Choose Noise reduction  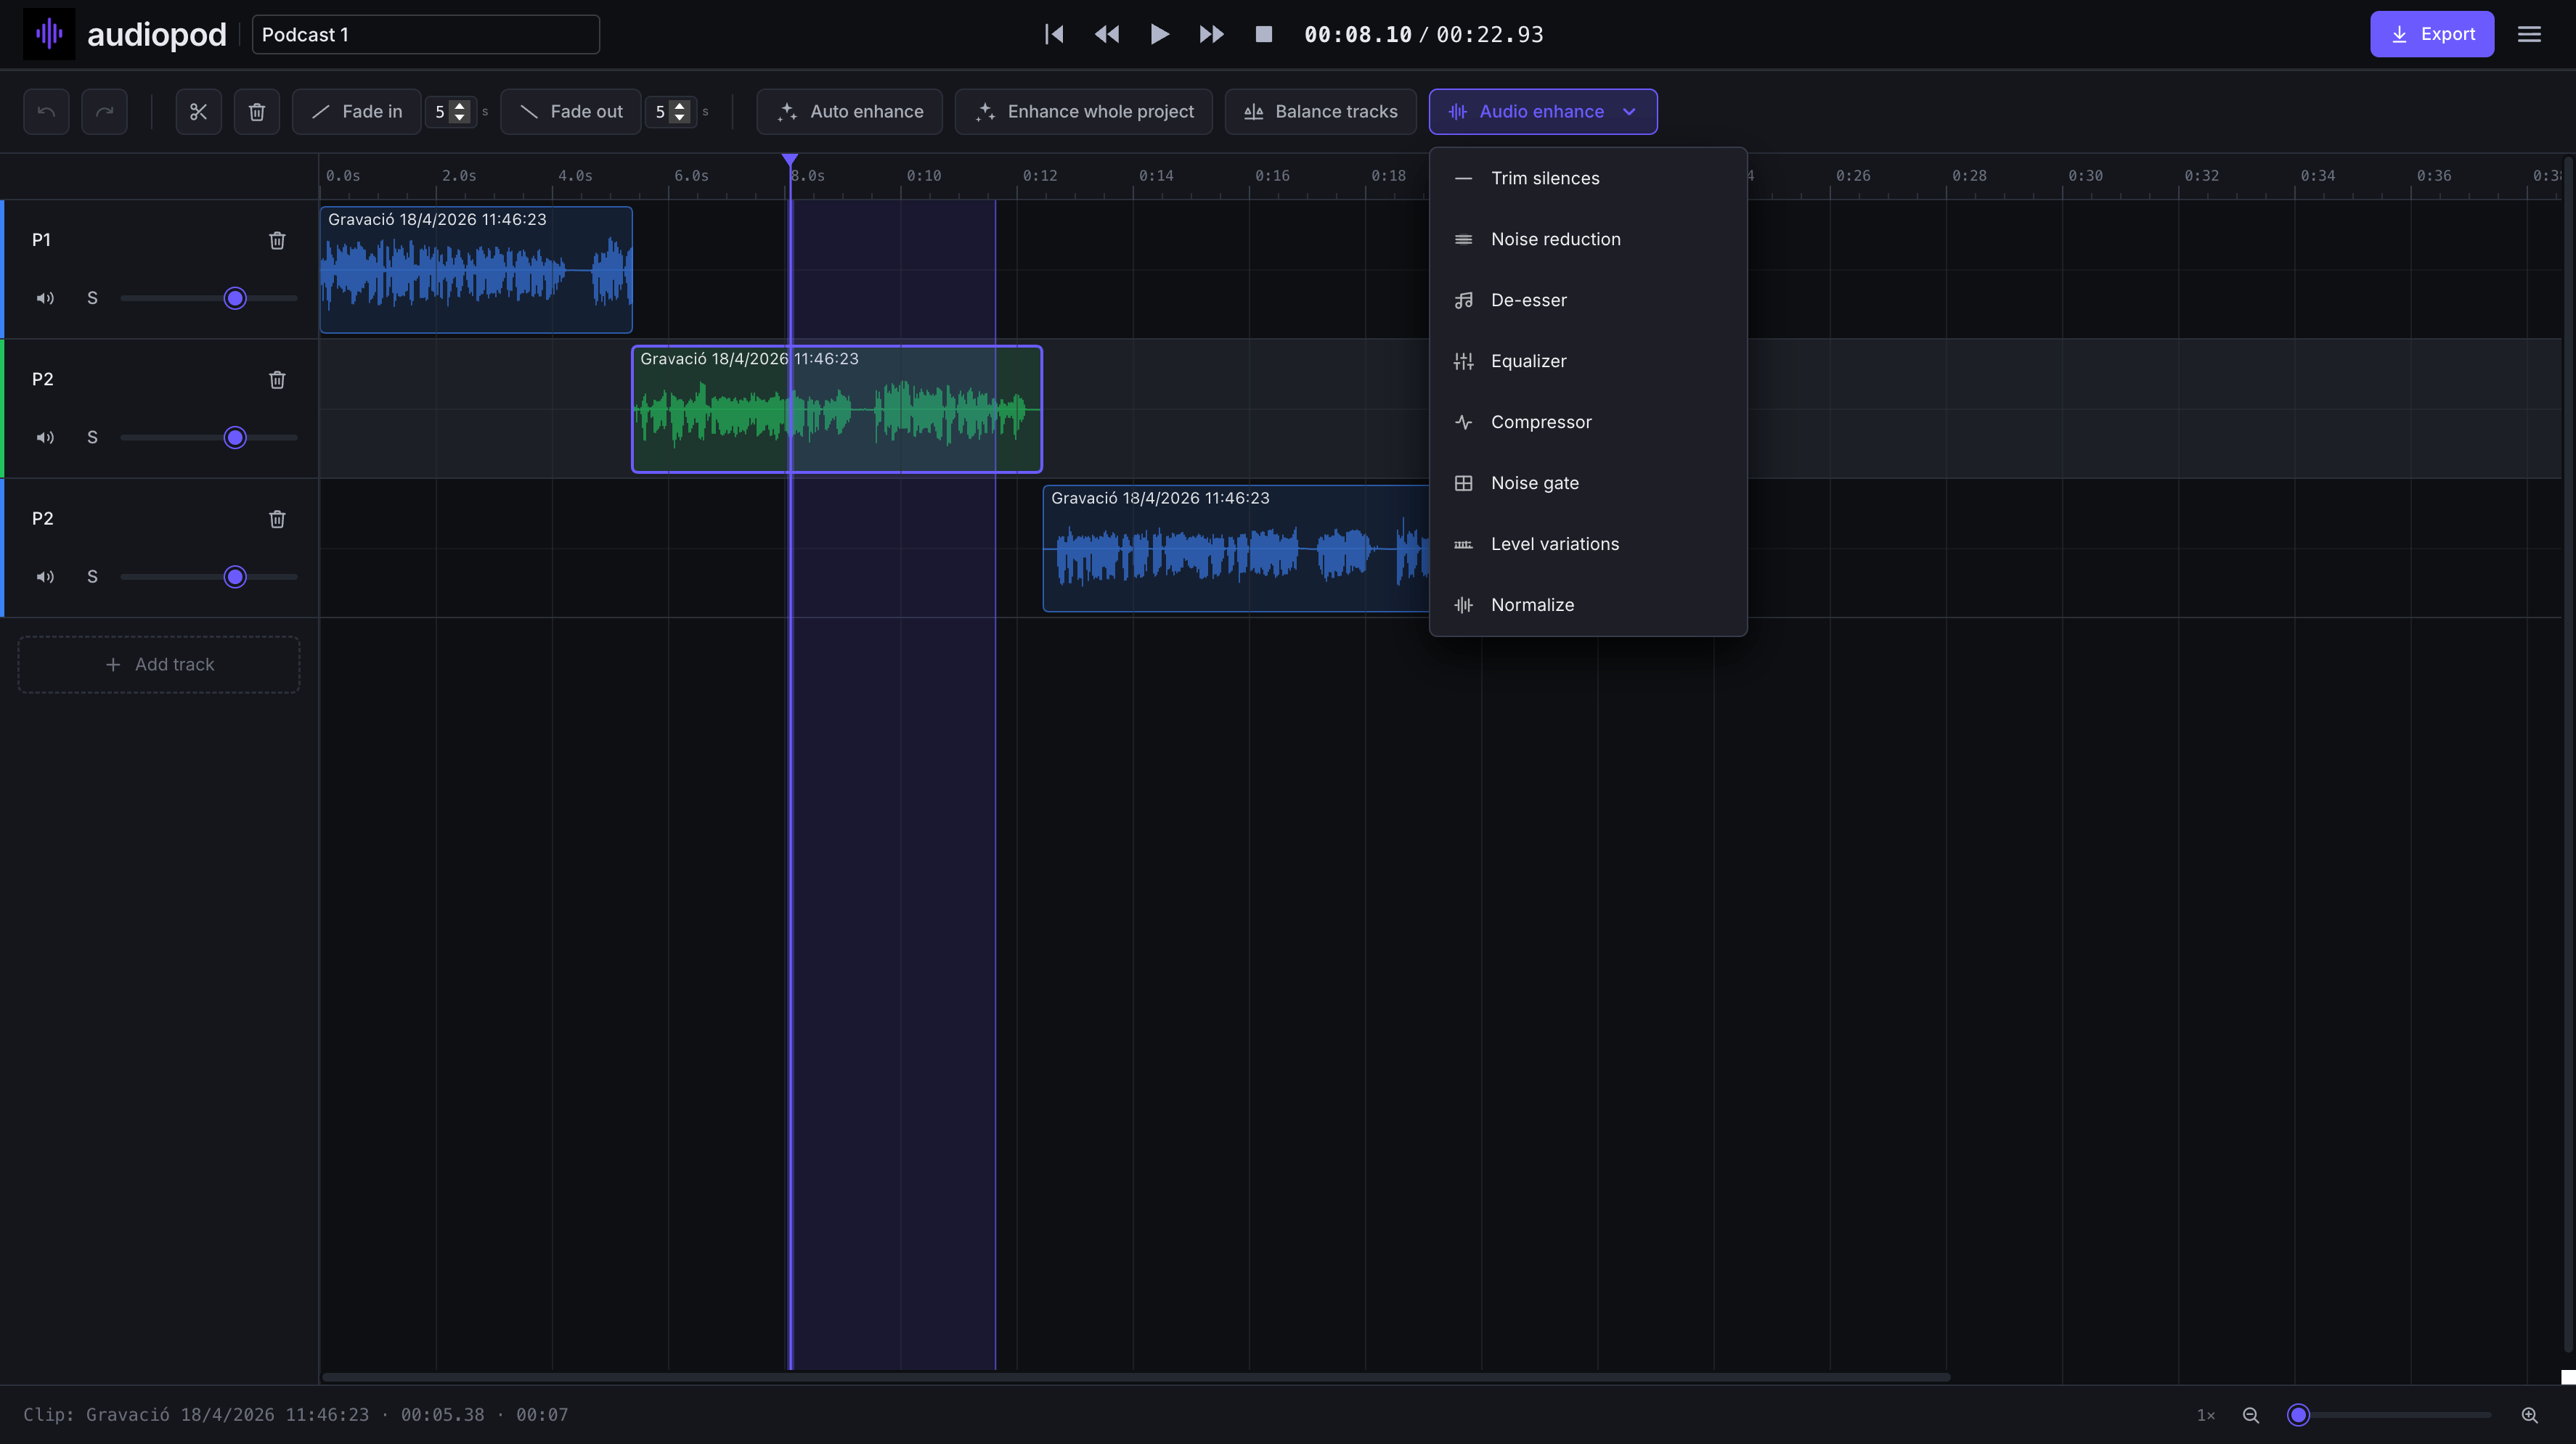click(1588, 239)
